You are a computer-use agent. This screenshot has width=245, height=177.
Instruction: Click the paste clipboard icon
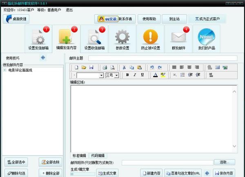pyautogui.click(x=139, y=67)
